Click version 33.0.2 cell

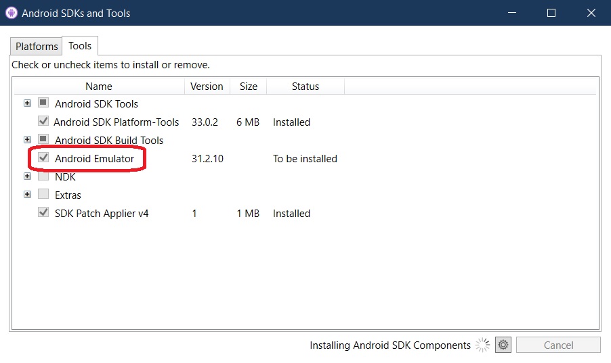click(x=205, y=122)
